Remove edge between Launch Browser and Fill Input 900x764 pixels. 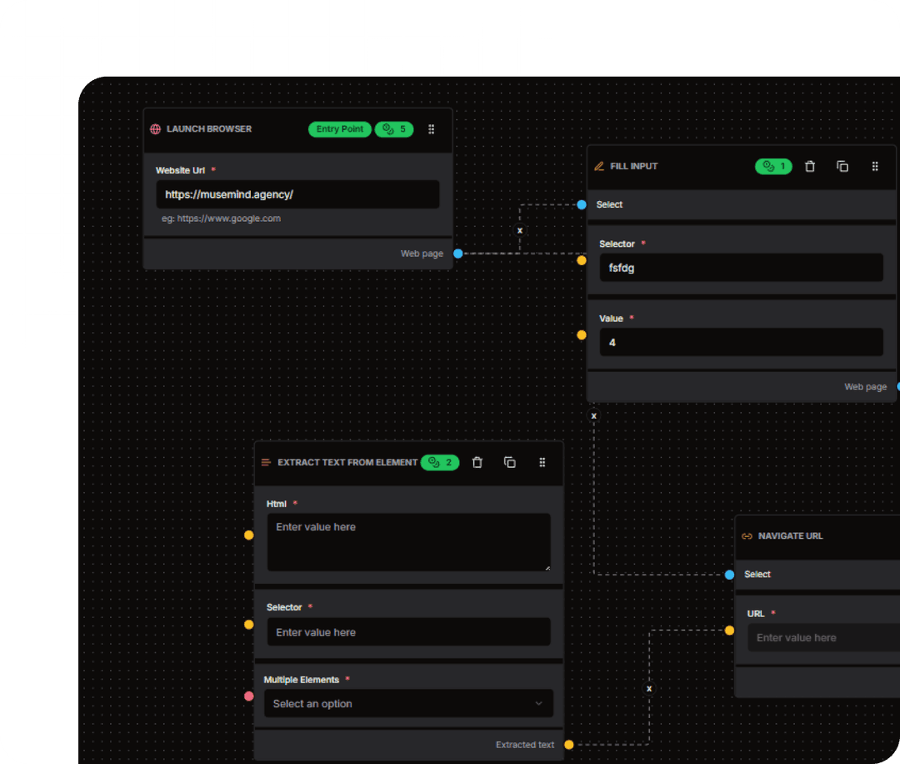[x=520, y=230]
